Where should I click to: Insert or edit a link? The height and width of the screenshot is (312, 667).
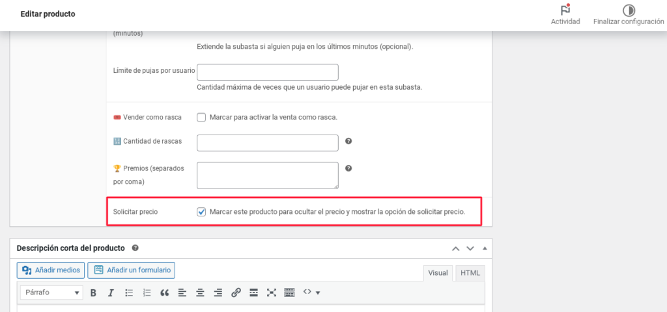[x=236, y=292]
